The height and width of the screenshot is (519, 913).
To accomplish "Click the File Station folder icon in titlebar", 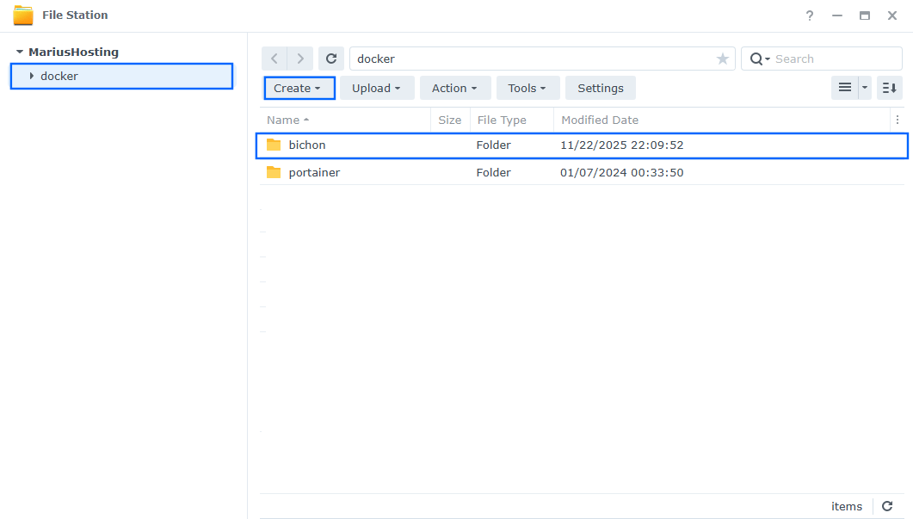I will tap(24, 15).
